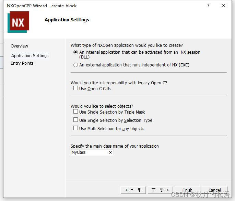Enable Use Open C Calls checkbox

[75, 88]
